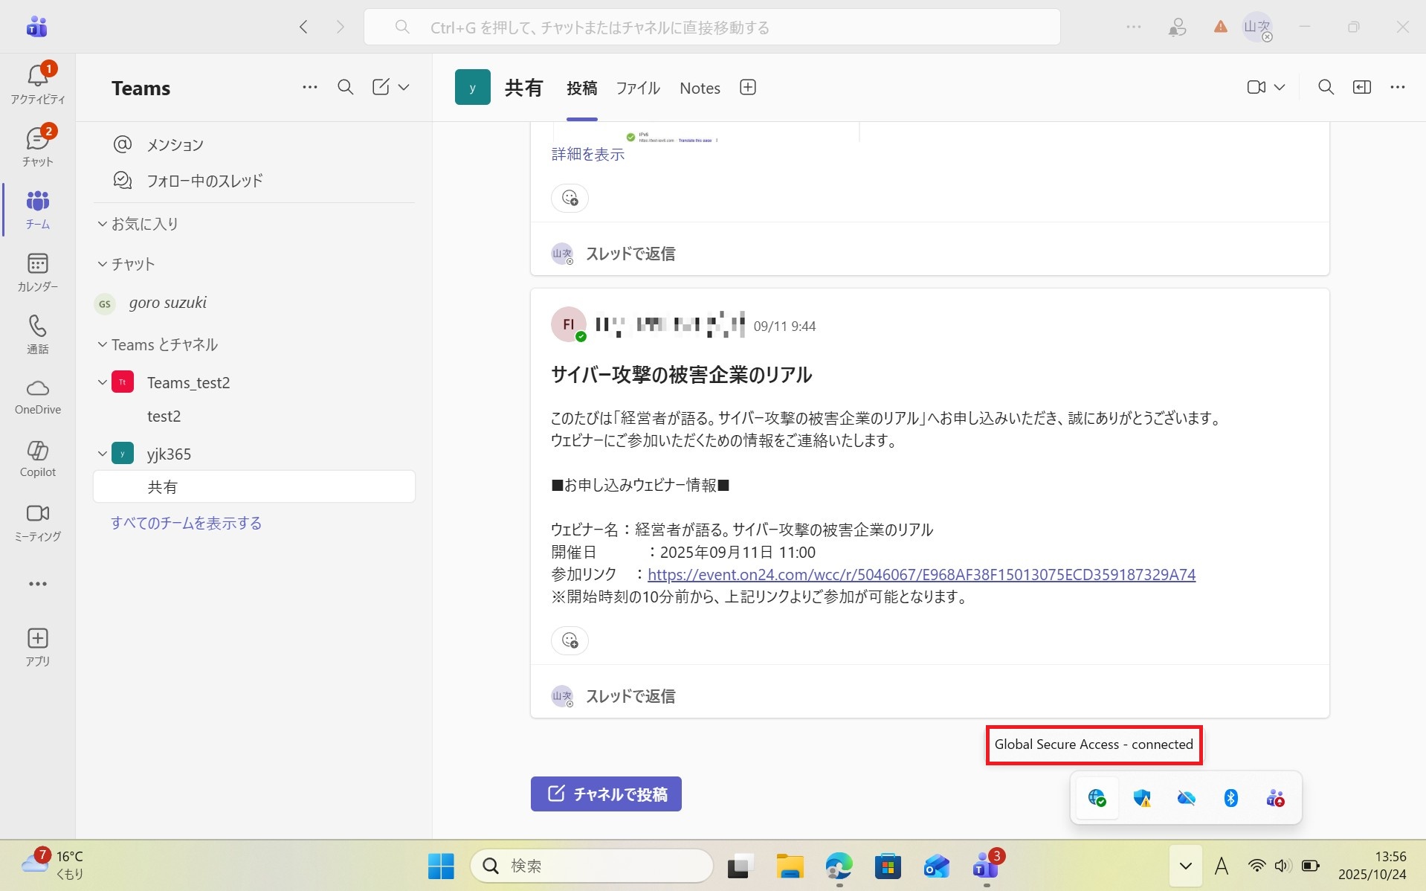Switch to the Notes tab

699,88
